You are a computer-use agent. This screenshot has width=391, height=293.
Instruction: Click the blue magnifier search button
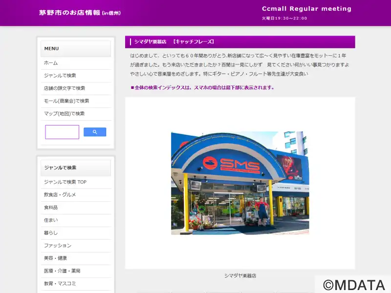(95, 132)
